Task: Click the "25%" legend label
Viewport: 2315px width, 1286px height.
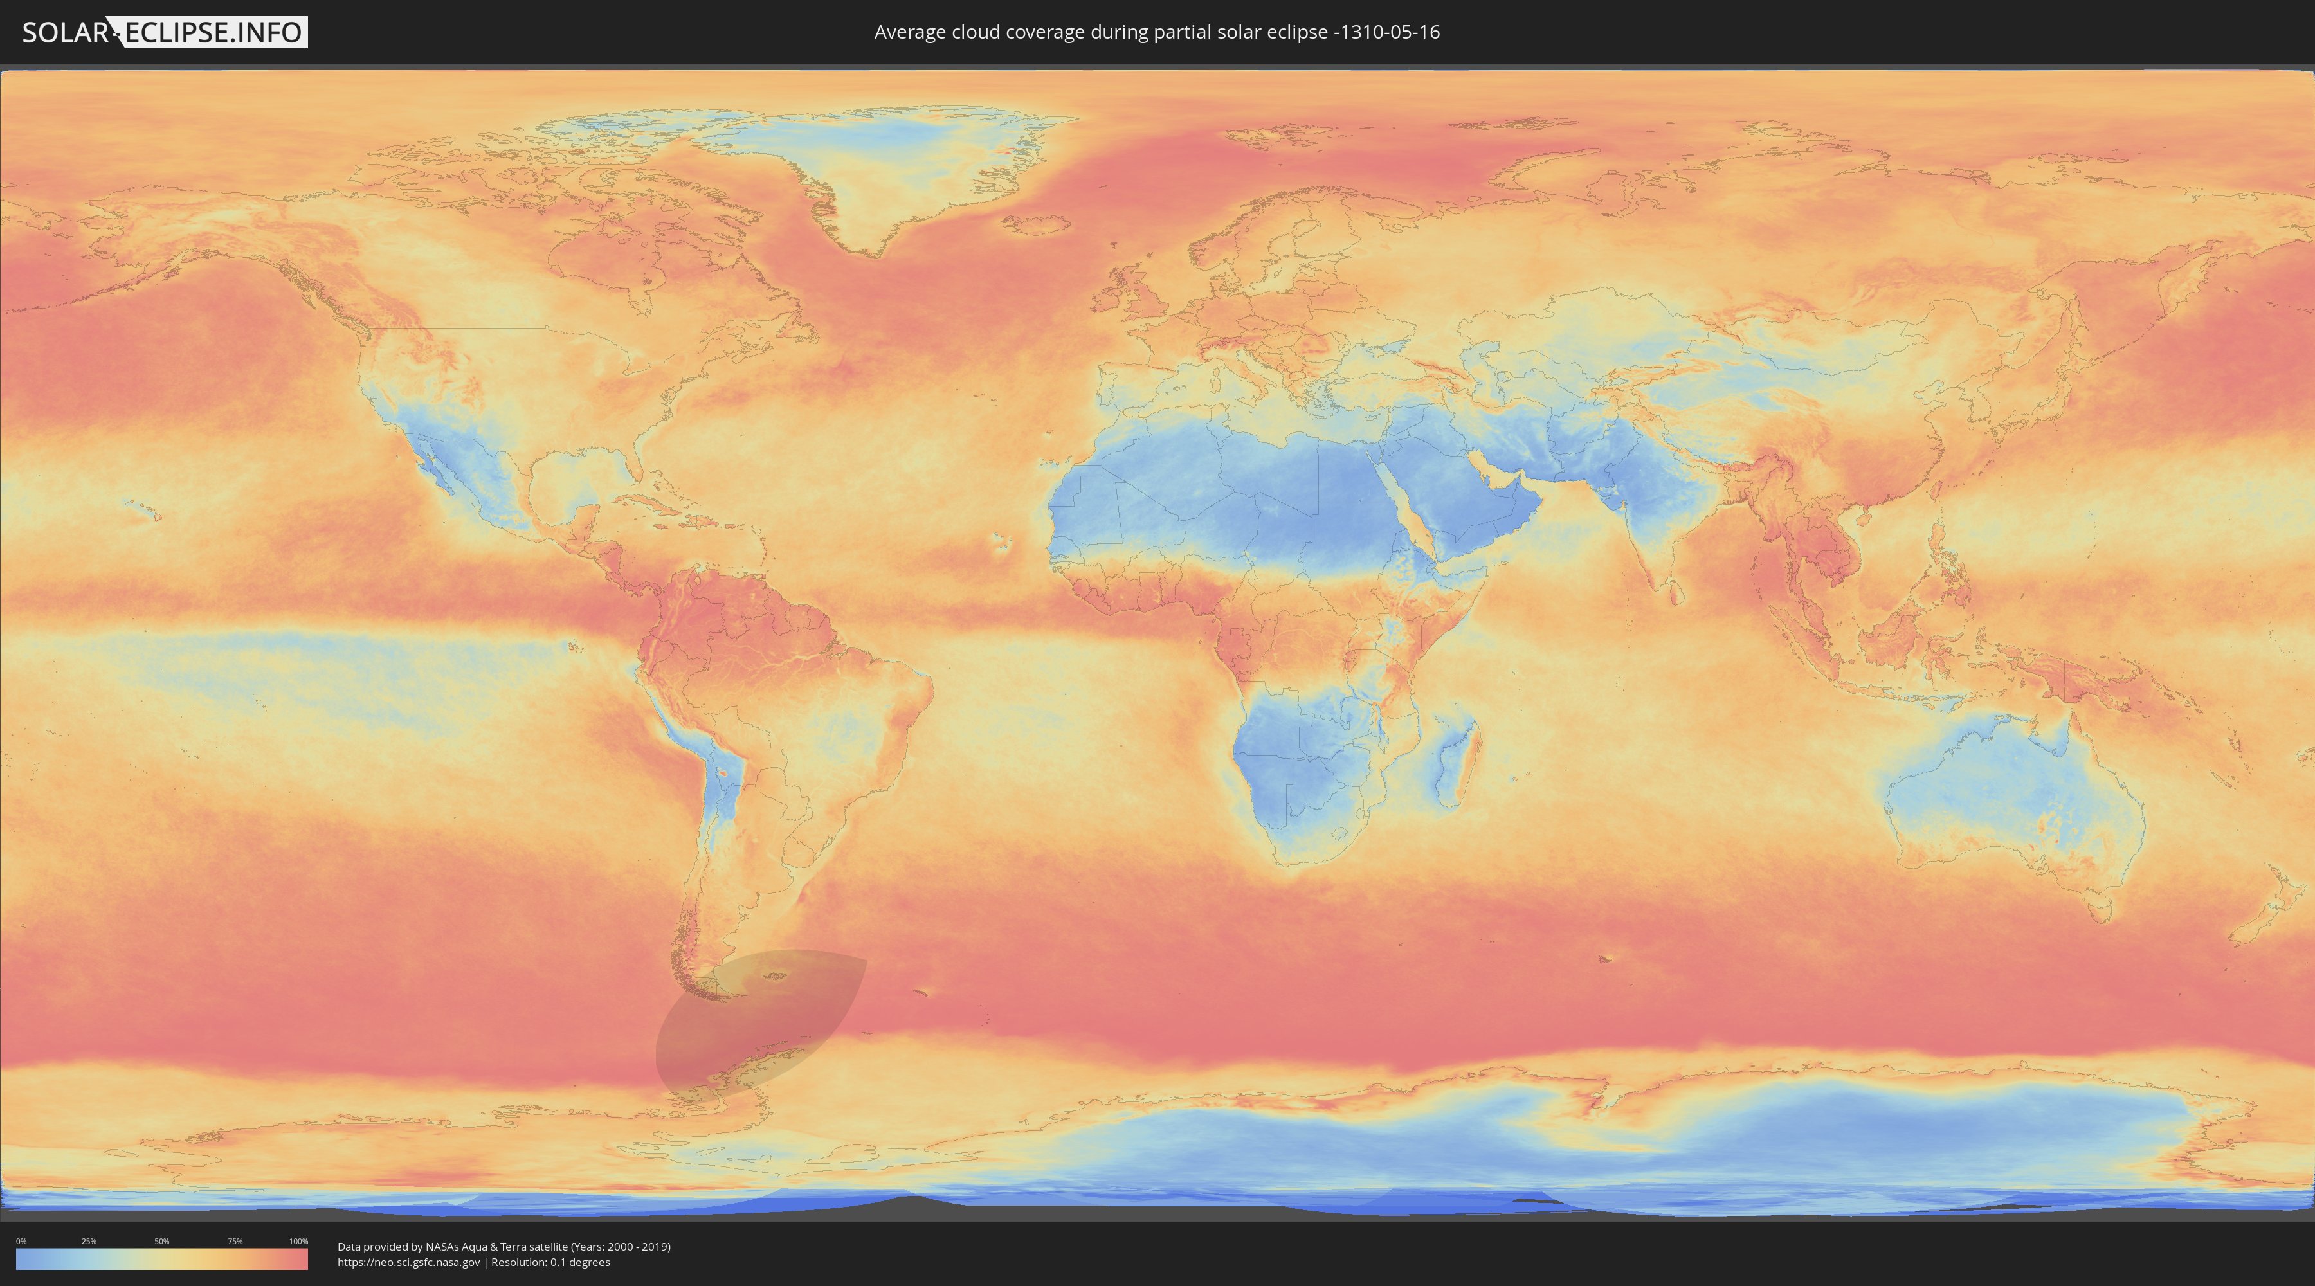Action: [x=89, y=1241]
